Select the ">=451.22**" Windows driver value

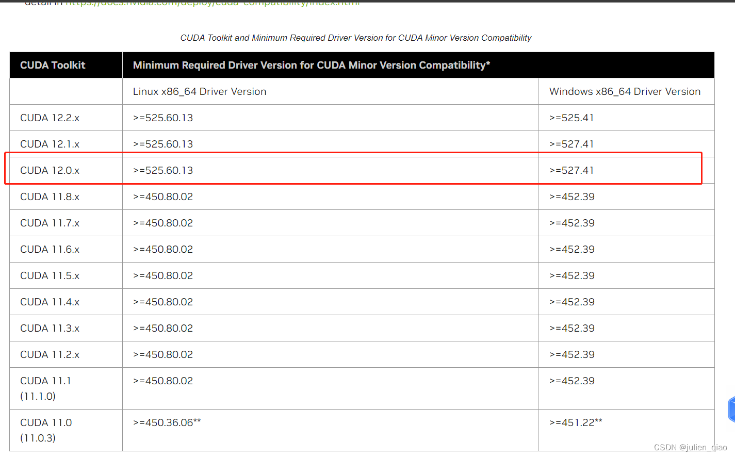click(x=576, y=422)
